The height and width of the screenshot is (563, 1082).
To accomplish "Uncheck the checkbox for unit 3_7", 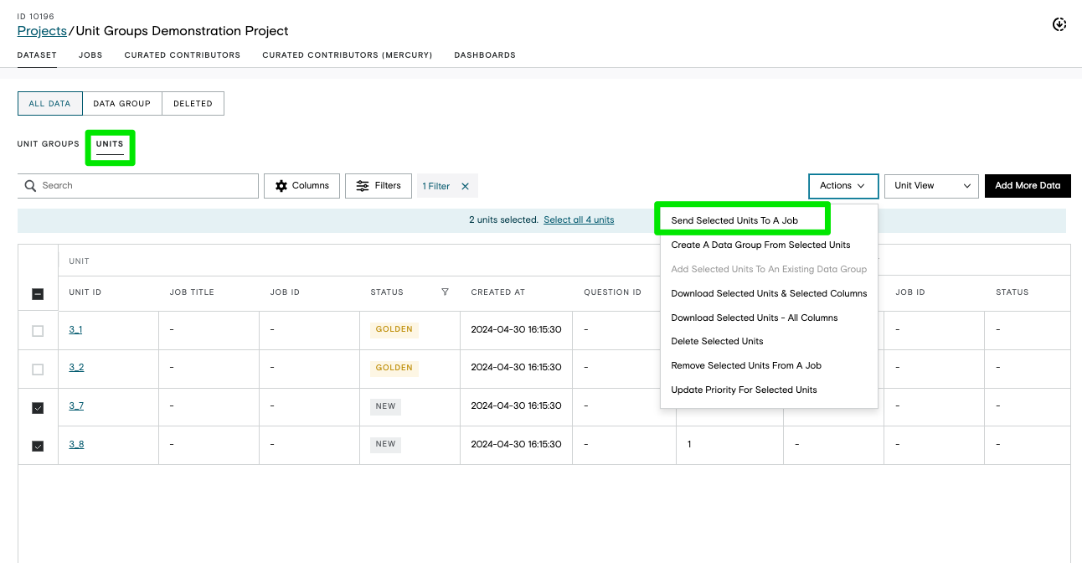I will coord(38,408).
